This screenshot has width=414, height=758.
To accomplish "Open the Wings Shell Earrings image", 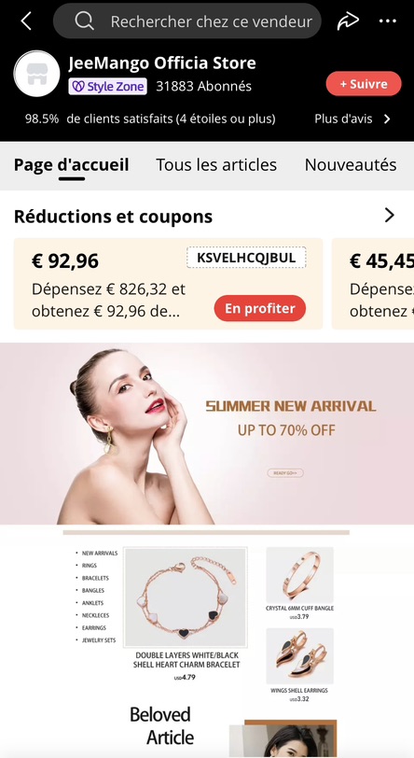I will click(x=299, y=656).
